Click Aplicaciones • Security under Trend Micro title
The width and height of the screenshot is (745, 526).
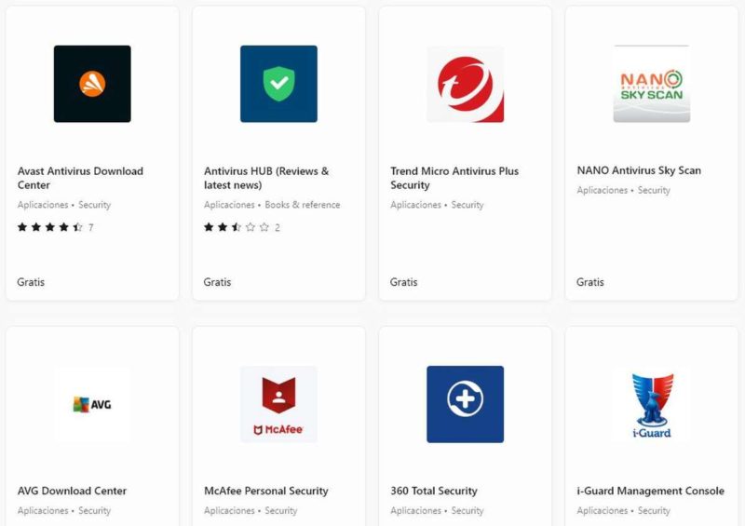click(x=437, y=205)
